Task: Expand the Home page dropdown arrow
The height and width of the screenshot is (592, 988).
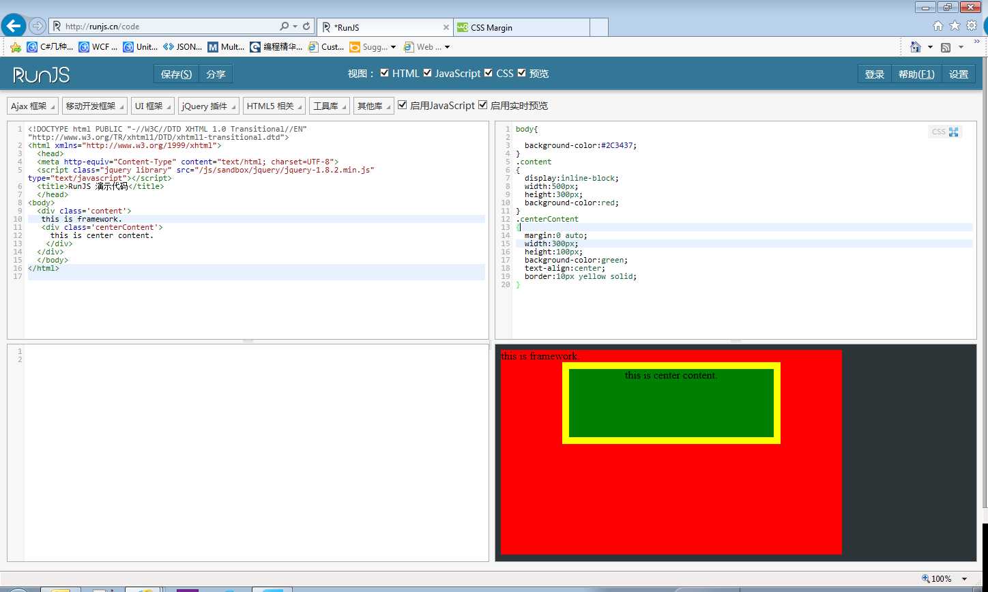Action: pos(929,48)
